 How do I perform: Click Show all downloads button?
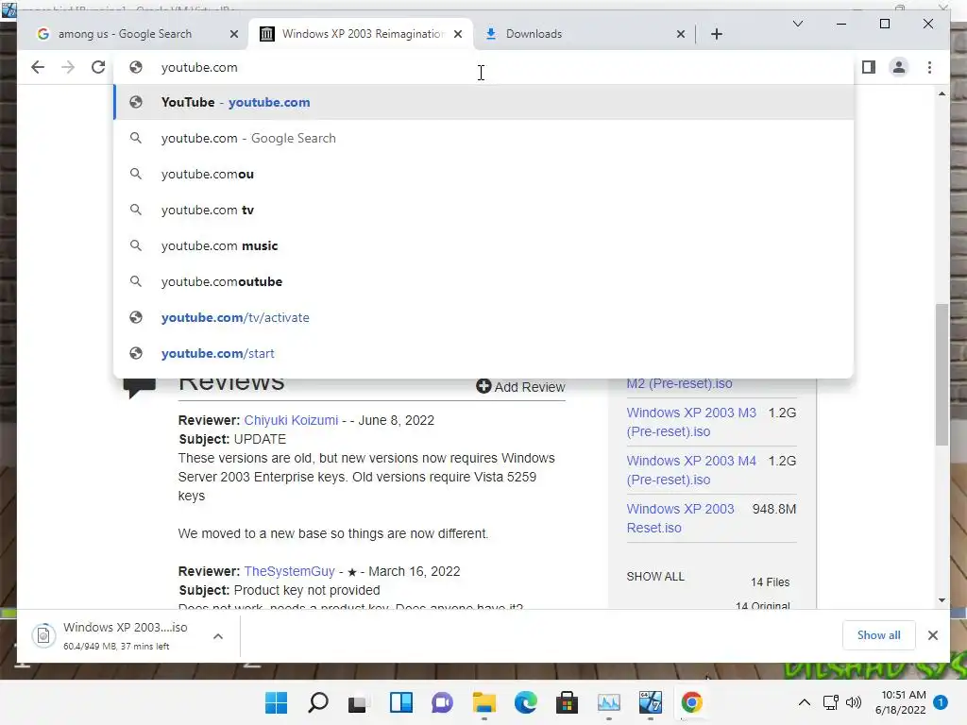tap(878, 635)
